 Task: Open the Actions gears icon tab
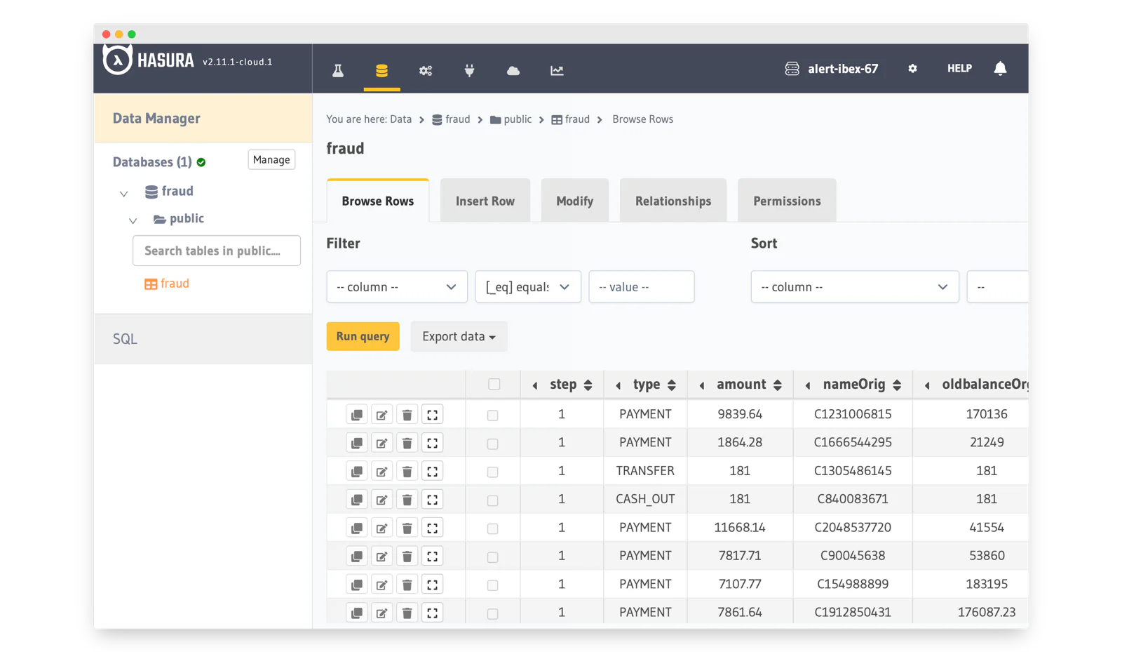coord(426,70)
